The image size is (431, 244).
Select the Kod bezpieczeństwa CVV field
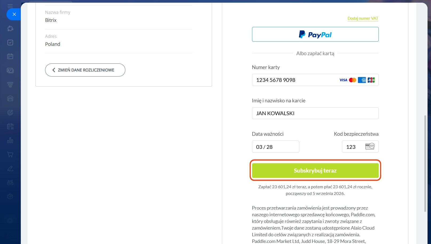[360, 147]
